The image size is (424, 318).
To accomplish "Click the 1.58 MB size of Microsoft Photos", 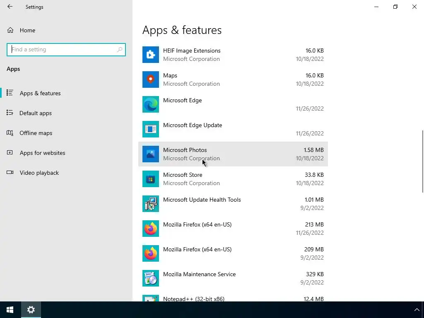I will (x=314, y=150).
